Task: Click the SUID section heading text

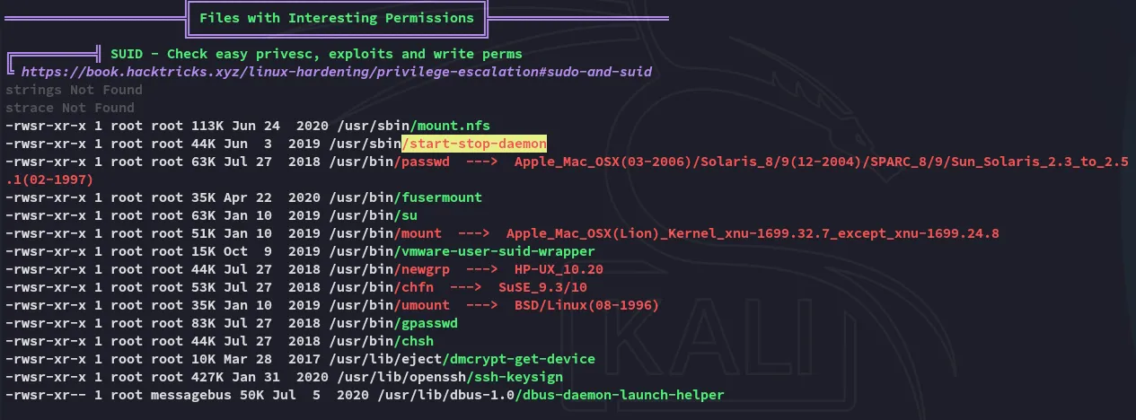Action: click(317, 54)
